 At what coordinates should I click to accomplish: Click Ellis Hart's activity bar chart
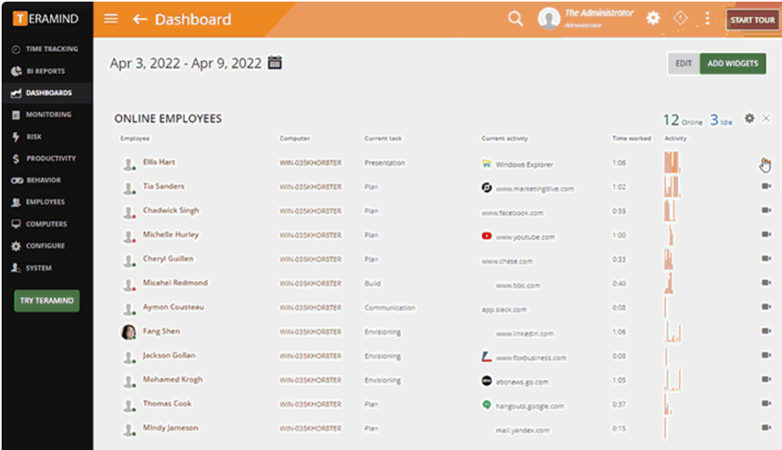[x=672, y=163]
